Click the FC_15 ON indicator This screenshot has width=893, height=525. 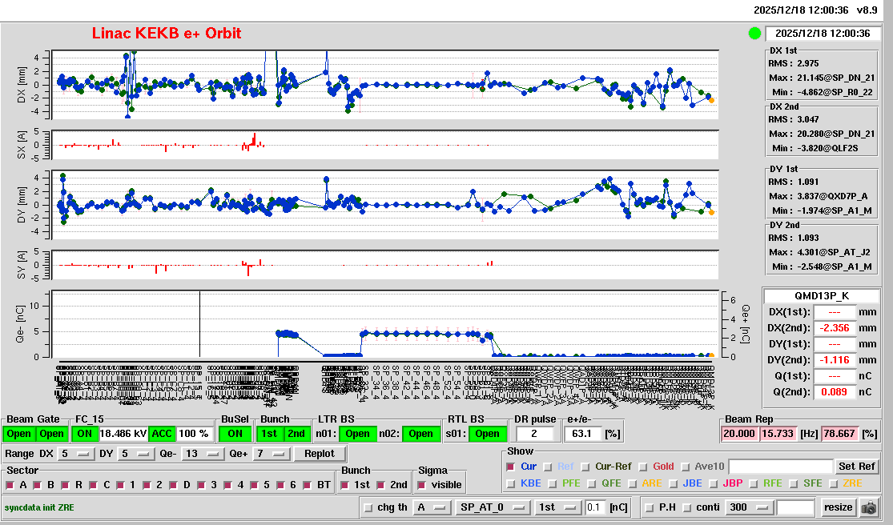coord(83,434)
